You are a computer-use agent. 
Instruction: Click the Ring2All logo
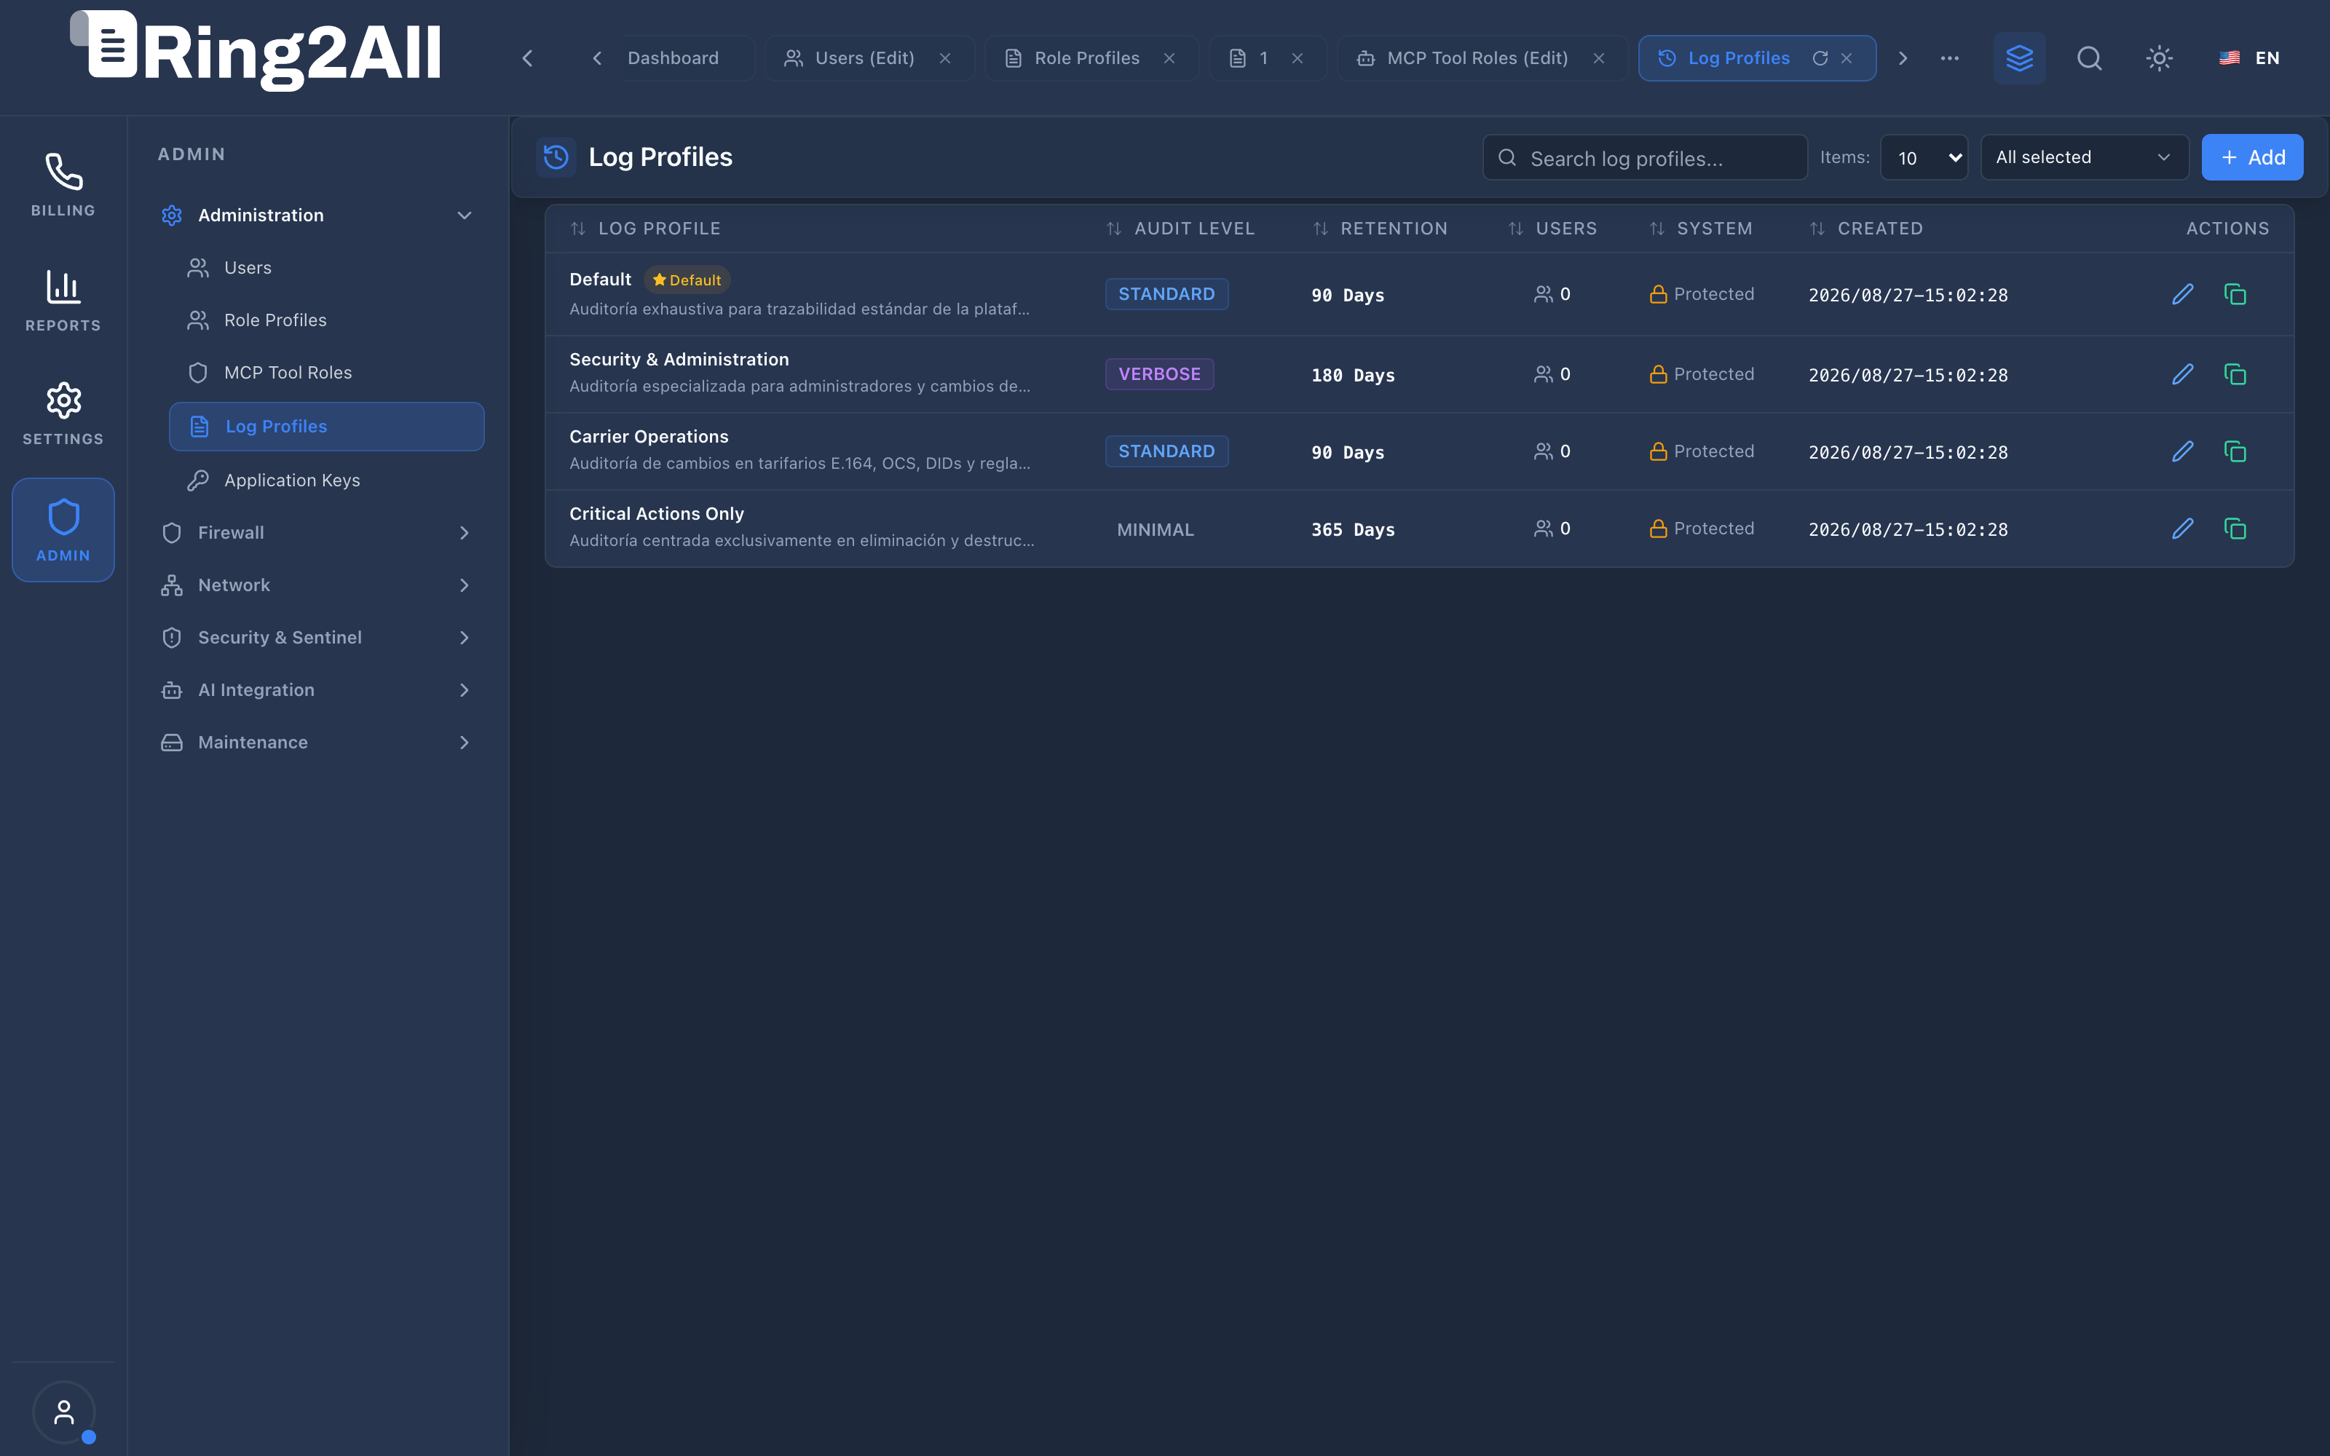tap(256, 52)
